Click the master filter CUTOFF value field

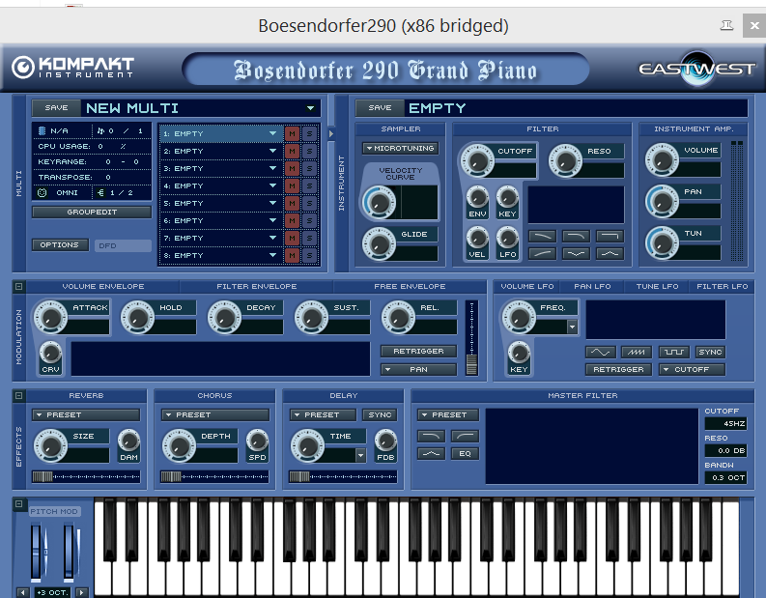(725, 423)
